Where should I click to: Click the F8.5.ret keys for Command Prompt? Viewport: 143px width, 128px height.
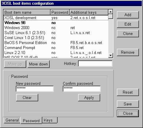pyautogui.click(x=77, y=48)
